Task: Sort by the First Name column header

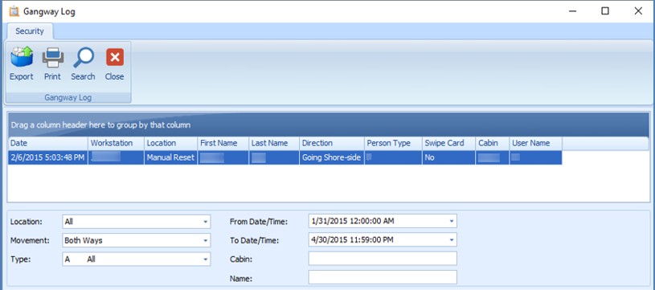Action: tap(223, 143)
